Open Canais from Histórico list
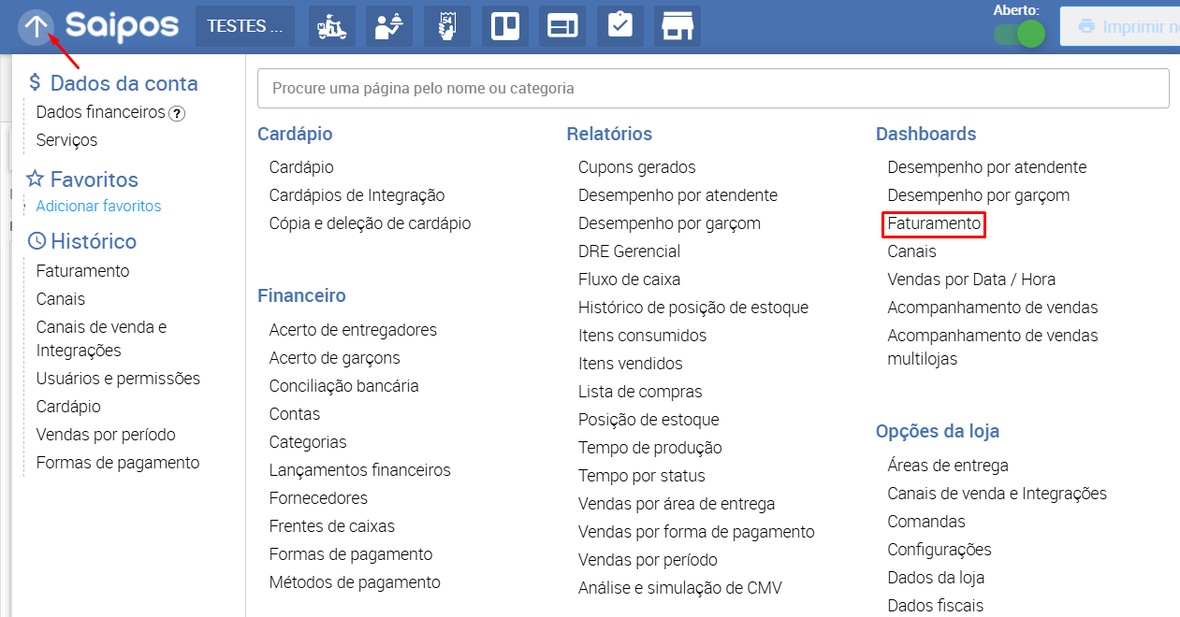 [60, 299]
